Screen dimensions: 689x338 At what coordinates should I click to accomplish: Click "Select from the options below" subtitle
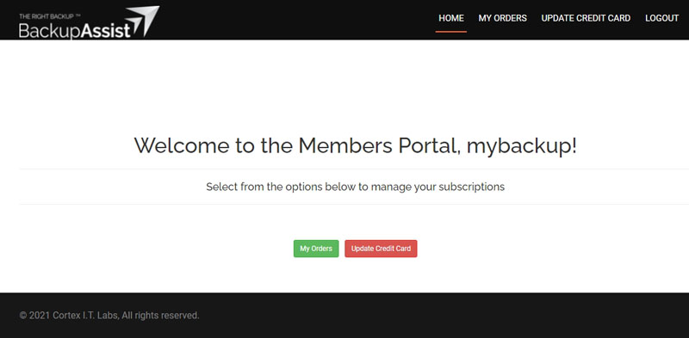pos(281,187)
